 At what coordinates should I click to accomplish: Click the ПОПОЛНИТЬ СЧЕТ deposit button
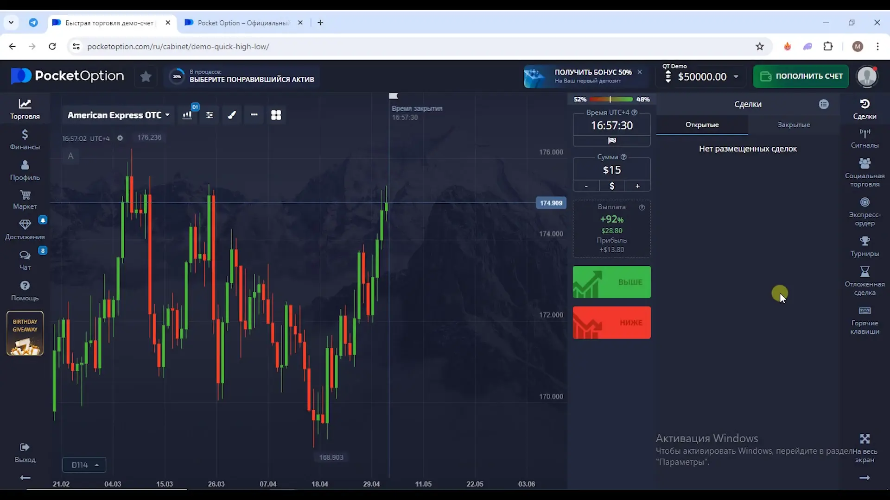coord(801,76)
